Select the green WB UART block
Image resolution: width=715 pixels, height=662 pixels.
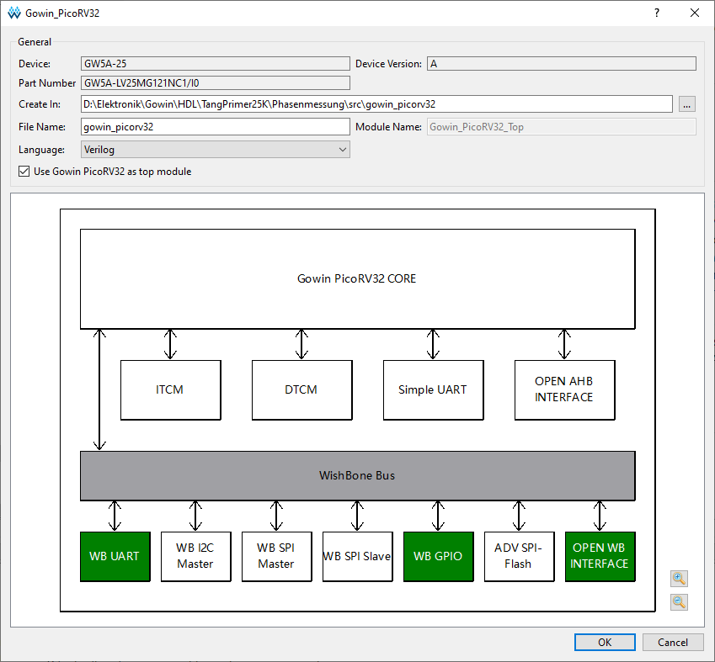tap(115, 556)
